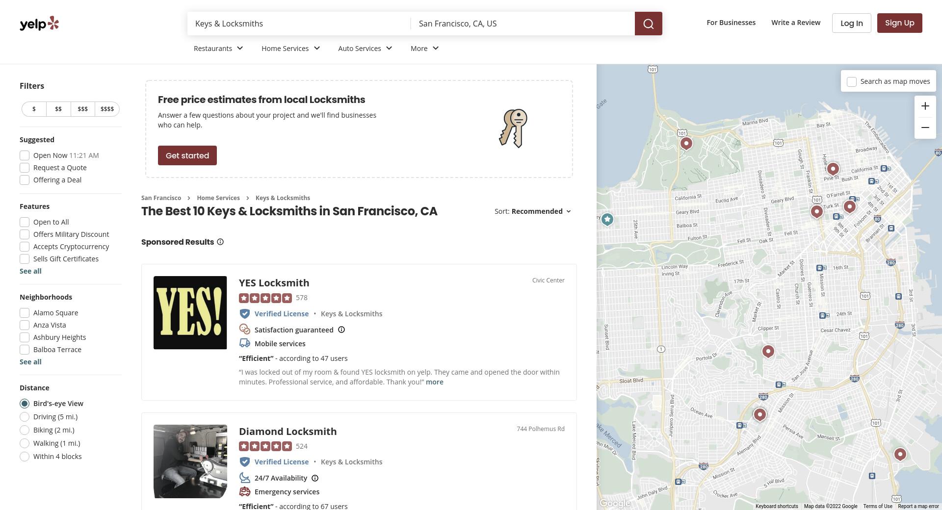Screen dimensions: 942x510
Task: Check Accepts Cryptocurrency feature
Action: pyautogui.click(x=25, y=247)
